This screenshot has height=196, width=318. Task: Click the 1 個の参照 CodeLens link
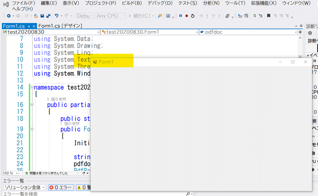click(x=70, y=124)
